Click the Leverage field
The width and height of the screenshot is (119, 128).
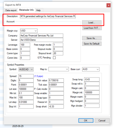coord(25,45)
